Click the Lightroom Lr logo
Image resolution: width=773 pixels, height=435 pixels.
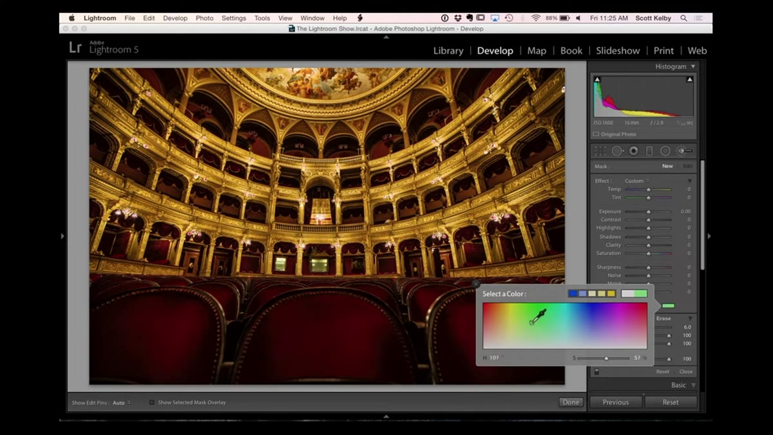click(x=75, y=47)
